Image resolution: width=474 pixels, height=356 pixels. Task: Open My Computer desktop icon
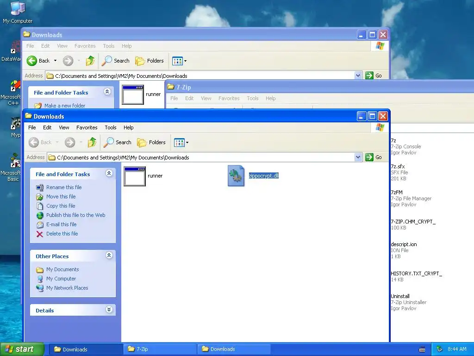click(18, 12)
